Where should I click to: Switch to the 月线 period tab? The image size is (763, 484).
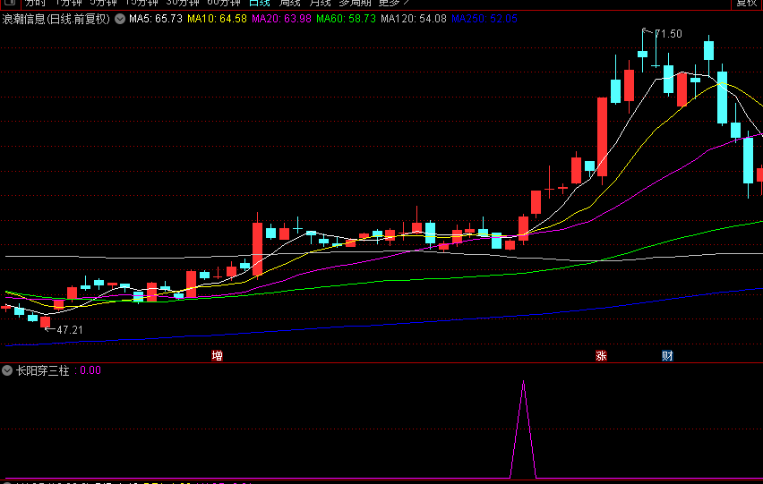(x=321, y=3)
